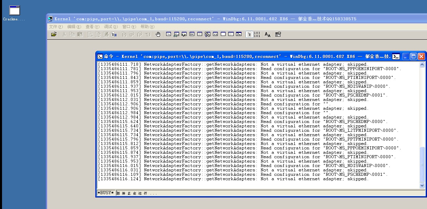Screen dimensions: 427x209
Task: Open the 调试(D) menu
Action: pyautogui.click(x=111, y=26)
